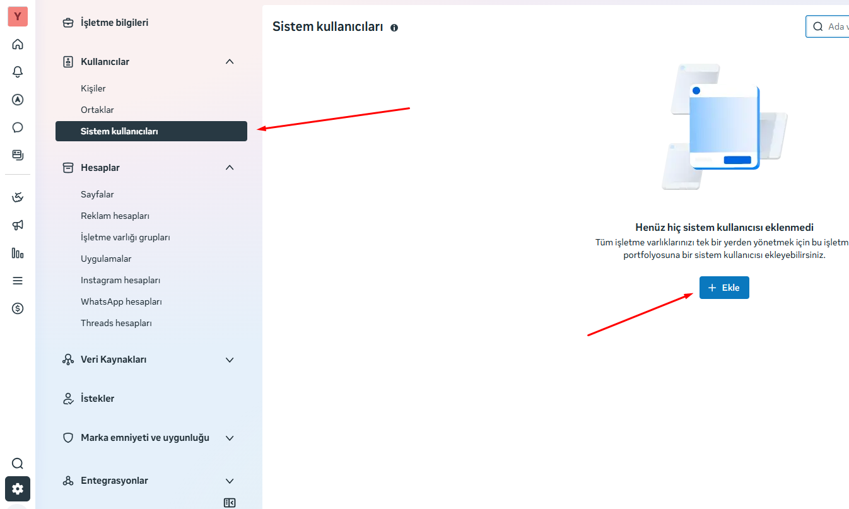Image resolution: width=849 pixels, height=509 pixels.
Task: Click the megaphone ads icon
Action: [18, 225]
